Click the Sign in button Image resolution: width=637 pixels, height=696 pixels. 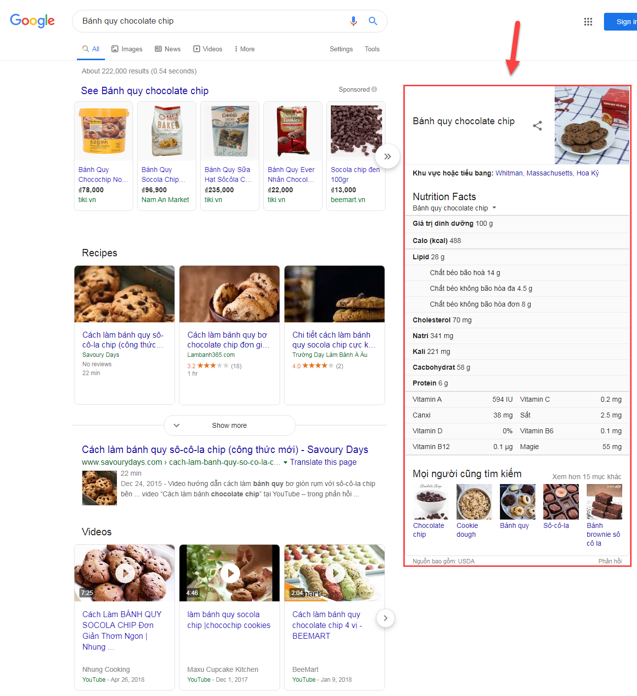[x=621, y=22]
